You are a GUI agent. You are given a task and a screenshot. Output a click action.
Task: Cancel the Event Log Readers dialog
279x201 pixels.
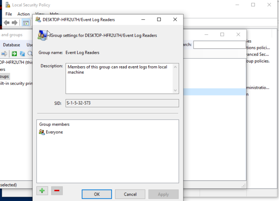click(130, 194)
